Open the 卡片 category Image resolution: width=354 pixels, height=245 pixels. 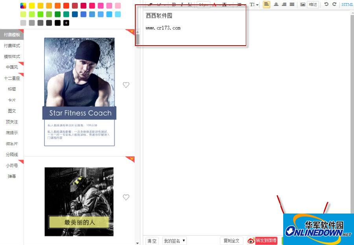click(x=12, y=100)
